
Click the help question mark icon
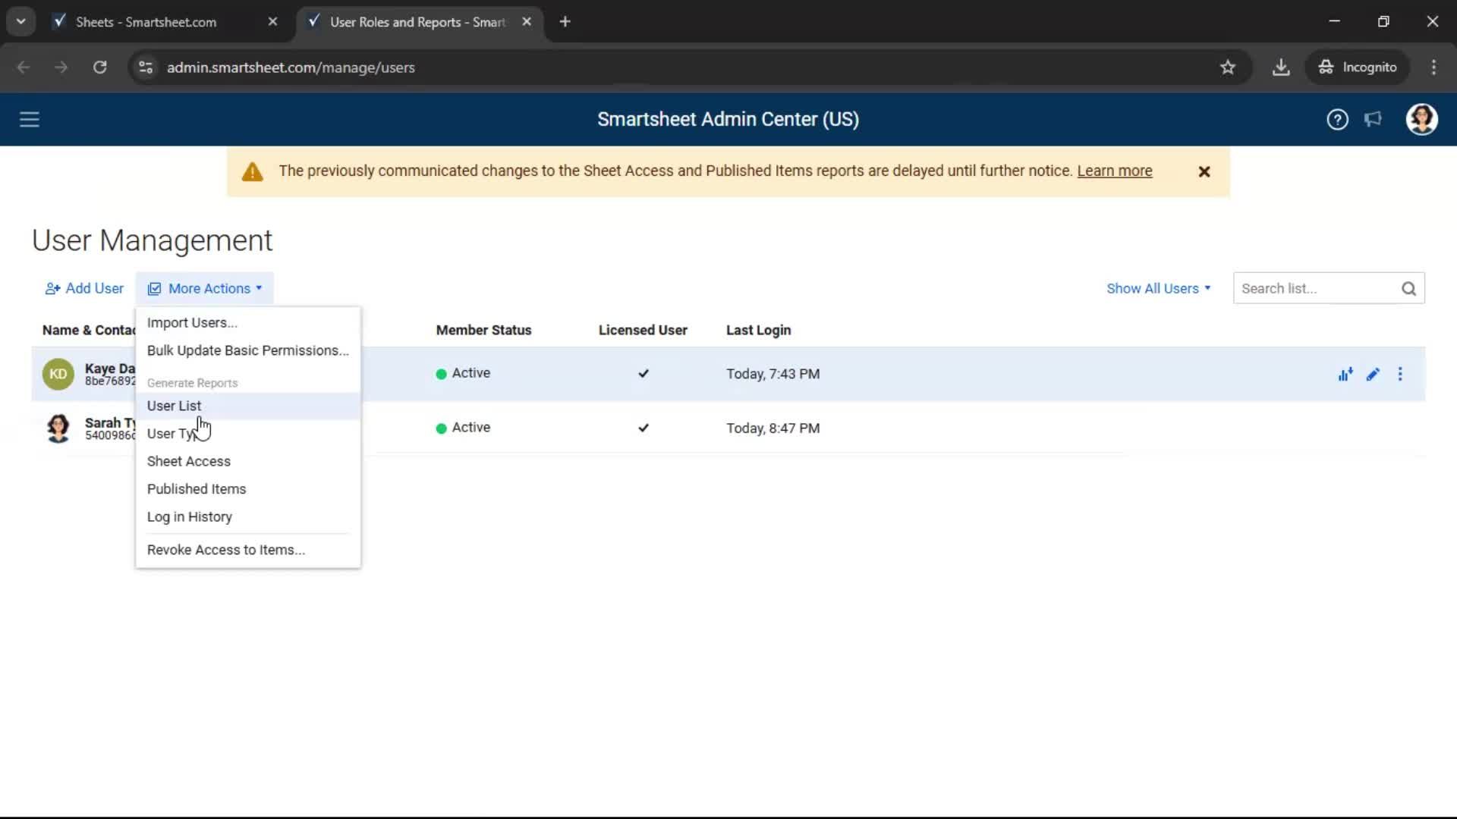1337,120
